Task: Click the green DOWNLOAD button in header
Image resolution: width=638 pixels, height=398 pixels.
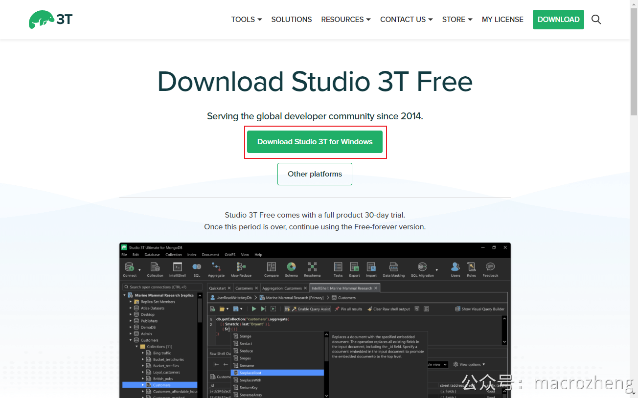Action: click(558, 20)
